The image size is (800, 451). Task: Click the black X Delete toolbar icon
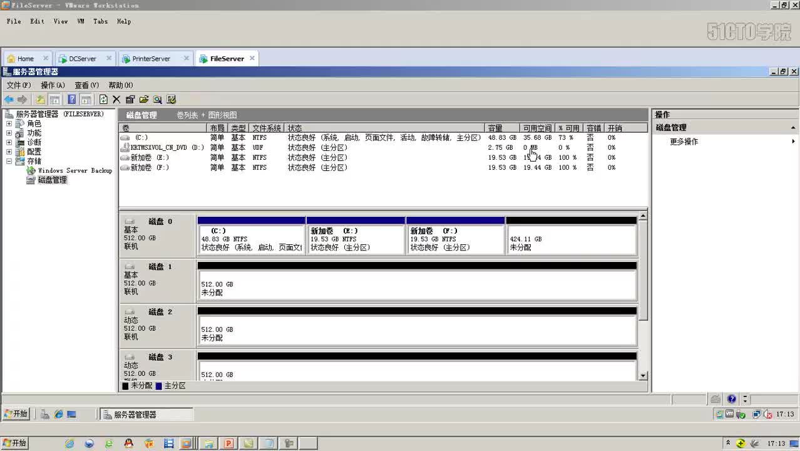(116, 100)
